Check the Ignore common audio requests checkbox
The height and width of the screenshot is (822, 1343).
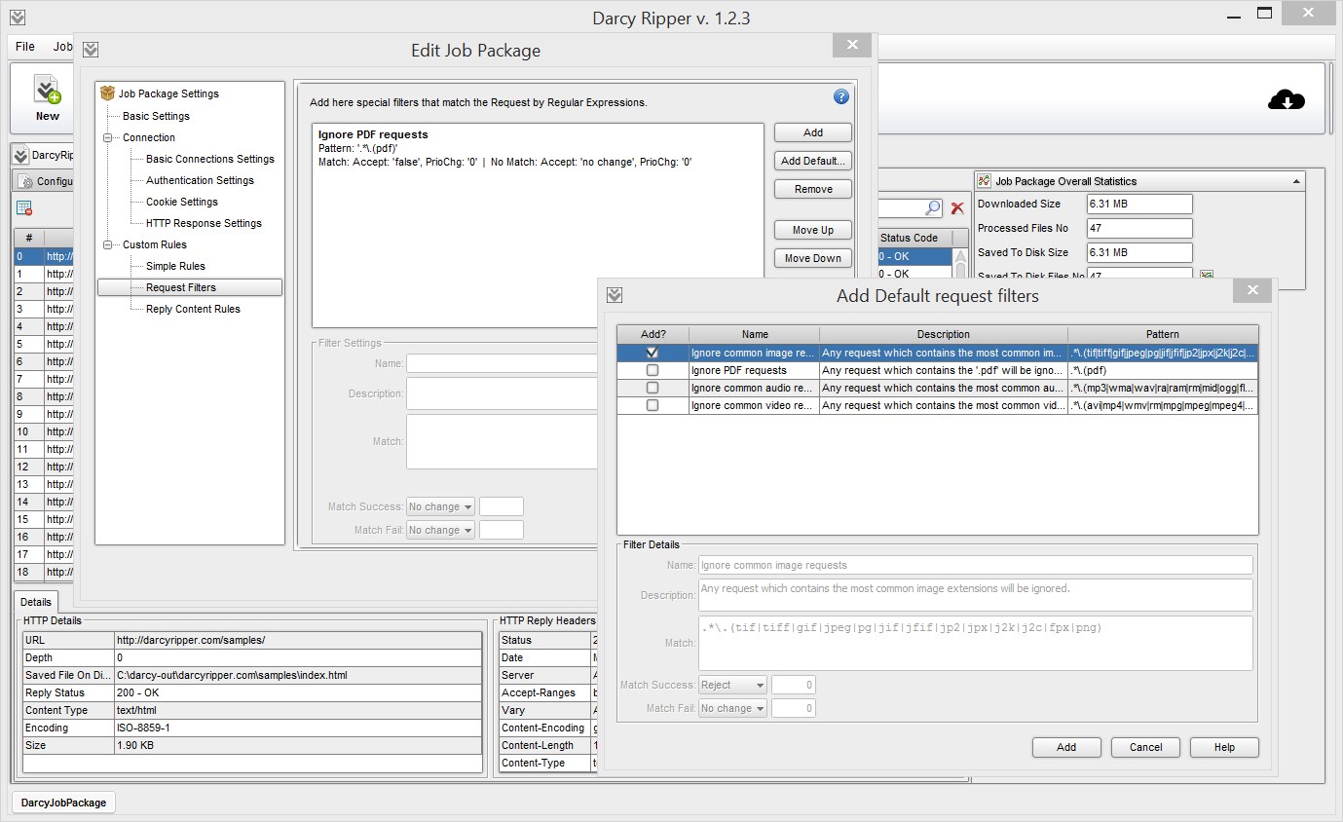pyautogui.click(x=653, y=388)
